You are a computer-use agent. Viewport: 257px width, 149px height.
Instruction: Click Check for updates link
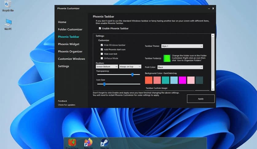66,105
